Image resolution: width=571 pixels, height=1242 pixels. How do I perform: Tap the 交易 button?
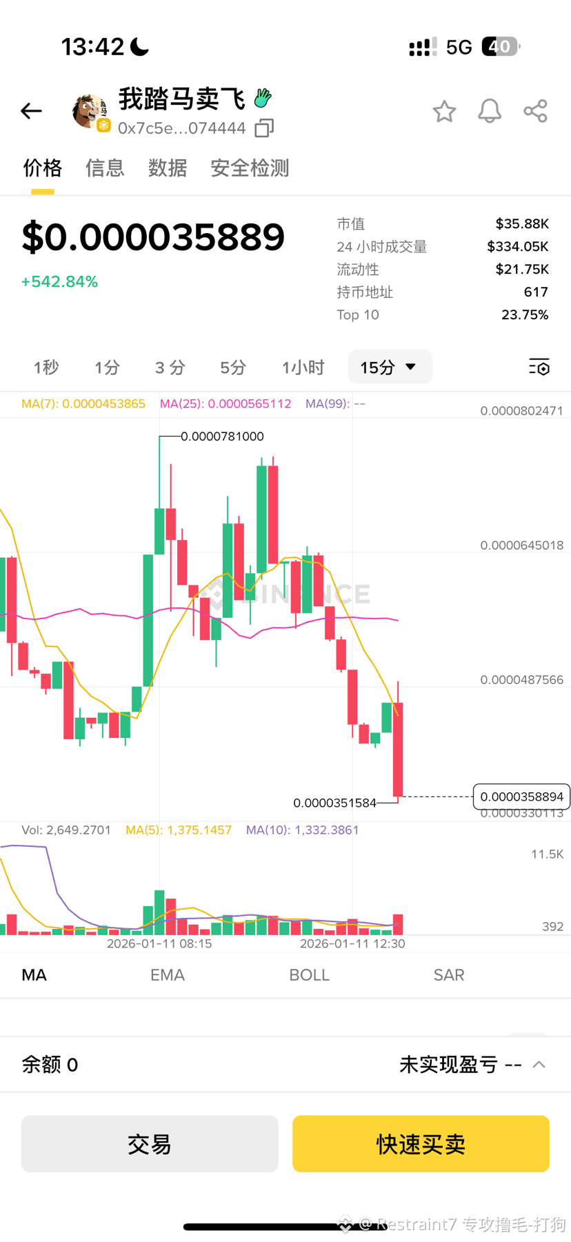pyautogui.click(x=150, y=1143)
